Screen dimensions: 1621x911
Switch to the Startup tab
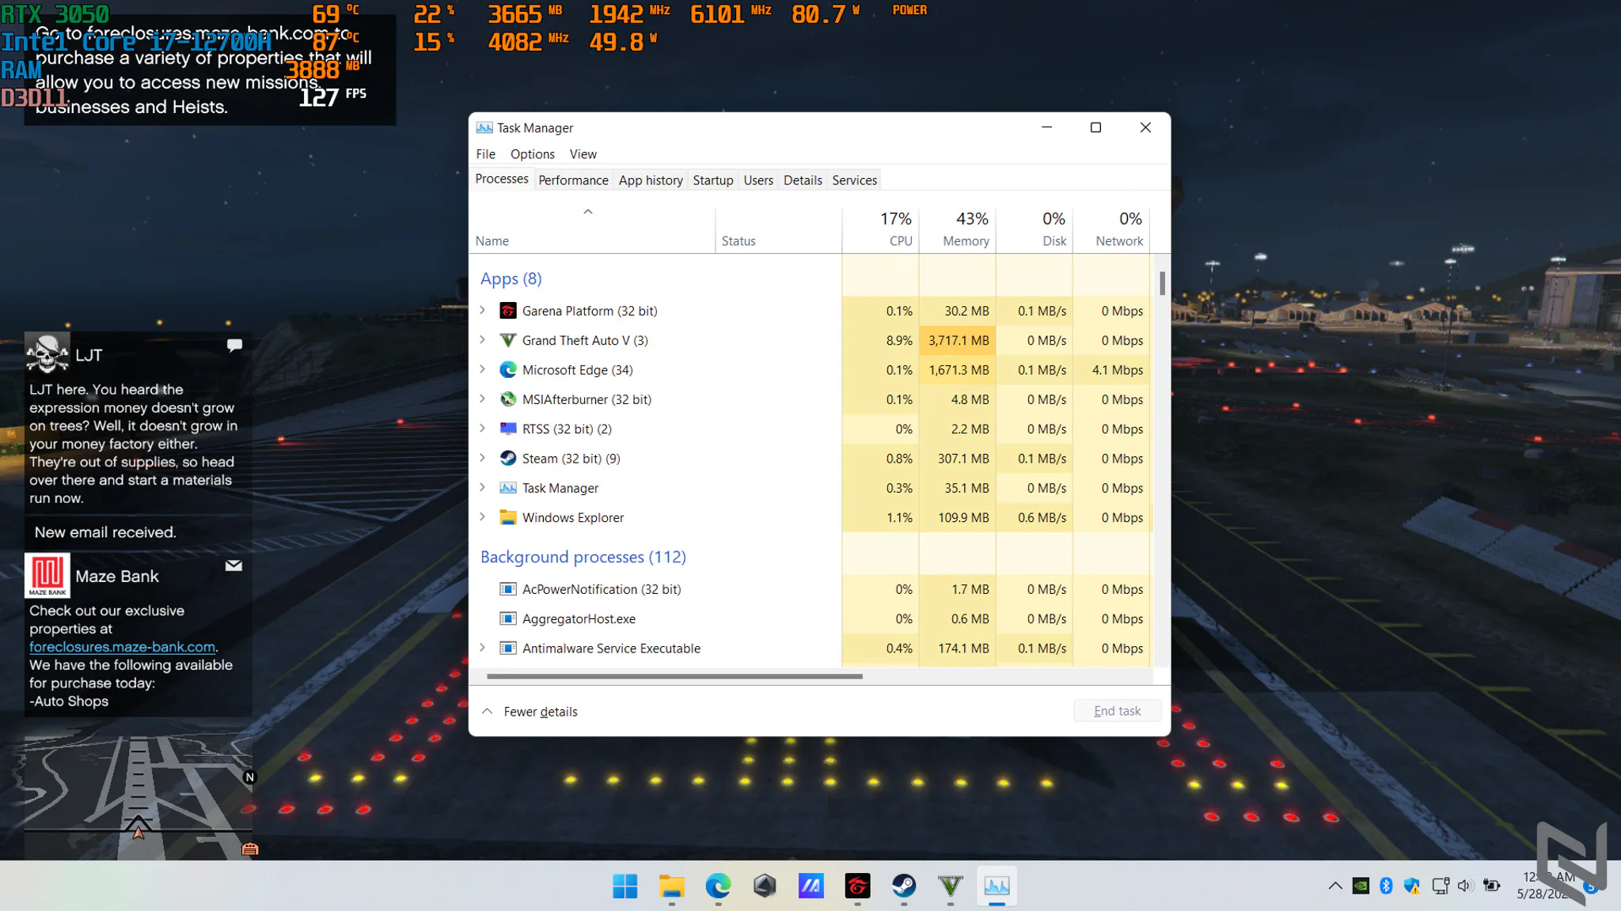click(x=713, y=180)
